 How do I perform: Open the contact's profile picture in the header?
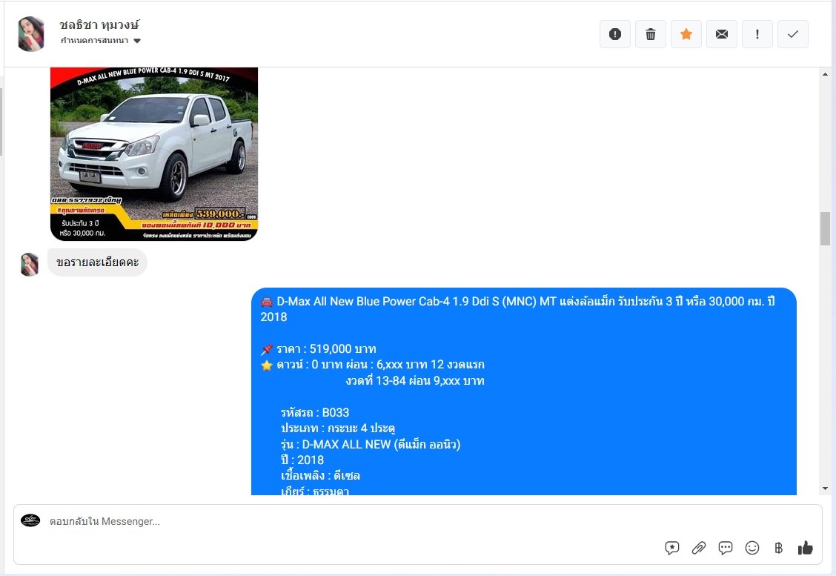pyautogui.click(x=31, y=33)
